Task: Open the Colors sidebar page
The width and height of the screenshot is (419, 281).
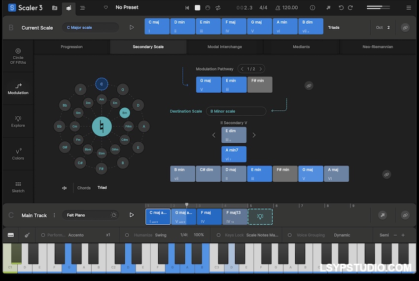Action: [x=18, y=154]
